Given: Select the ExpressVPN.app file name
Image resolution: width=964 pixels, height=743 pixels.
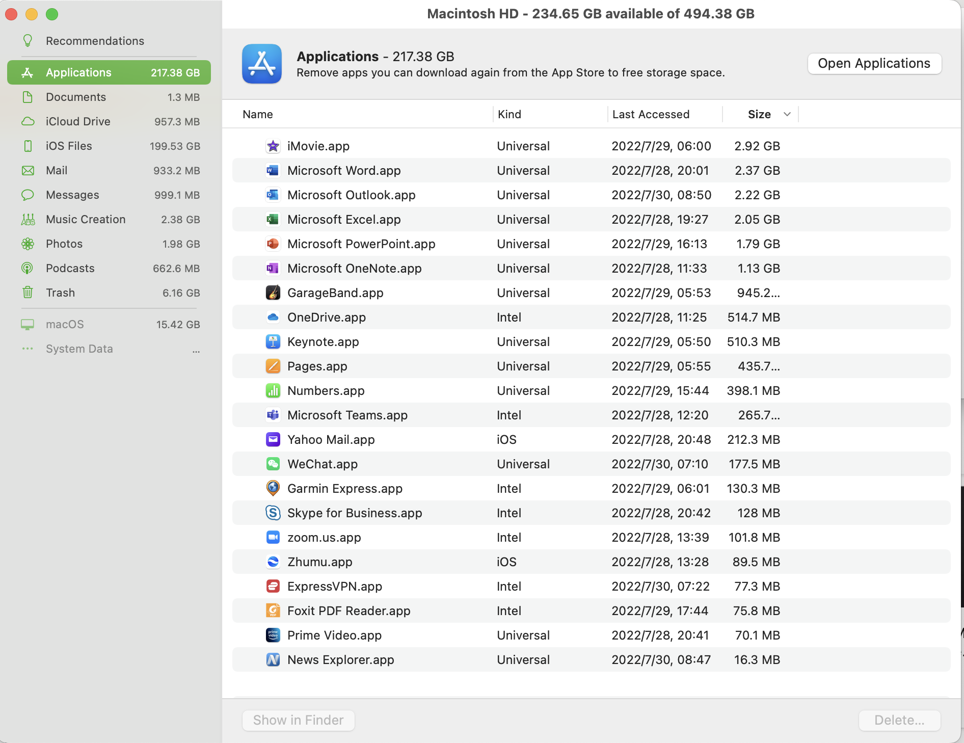Looking at the screenshot, I should coord(335,587).
